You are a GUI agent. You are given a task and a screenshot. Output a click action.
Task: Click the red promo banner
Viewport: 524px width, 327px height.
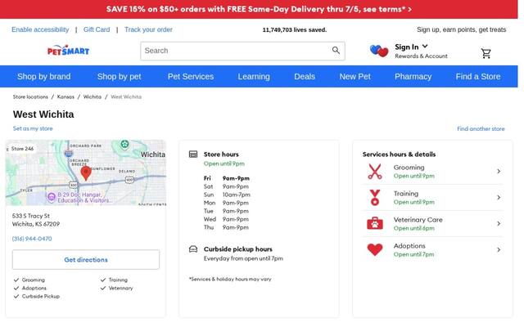259,9
